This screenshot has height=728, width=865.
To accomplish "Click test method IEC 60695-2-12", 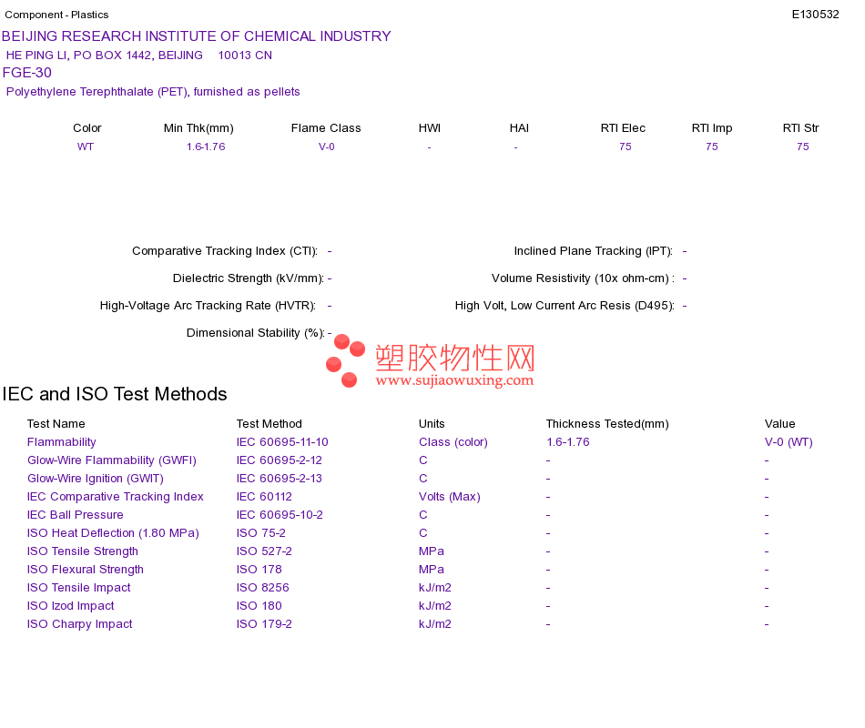I will (x=279, y=460).
